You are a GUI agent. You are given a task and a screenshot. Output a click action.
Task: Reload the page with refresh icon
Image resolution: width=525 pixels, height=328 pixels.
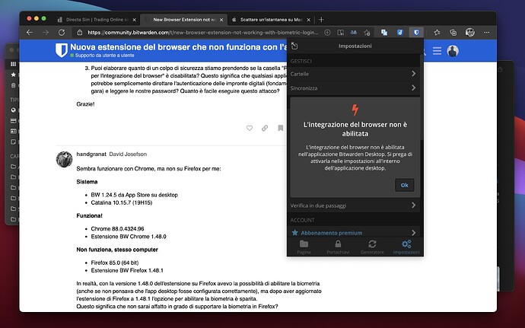click(62, 33)
